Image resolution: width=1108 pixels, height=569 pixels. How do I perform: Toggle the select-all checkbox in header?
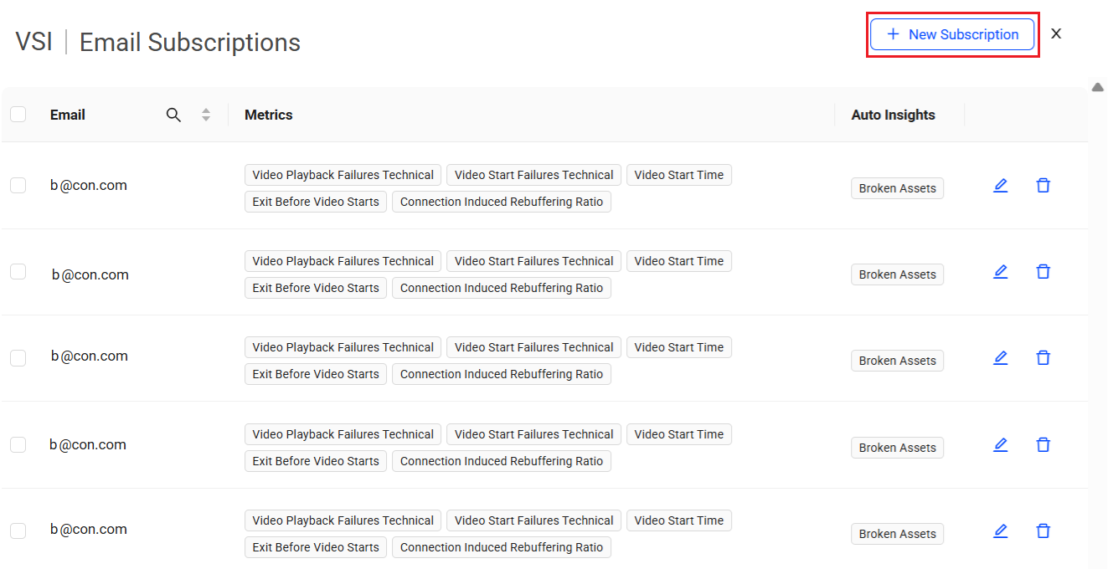(18, 115)
